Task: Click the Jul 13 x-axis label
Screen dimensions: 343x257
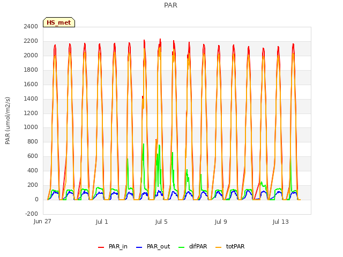Action: (281, 222)
